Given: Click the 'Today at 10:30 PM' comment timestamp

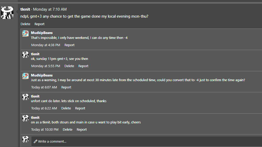Looking at the screenshot, I should (x=45, y=129).
